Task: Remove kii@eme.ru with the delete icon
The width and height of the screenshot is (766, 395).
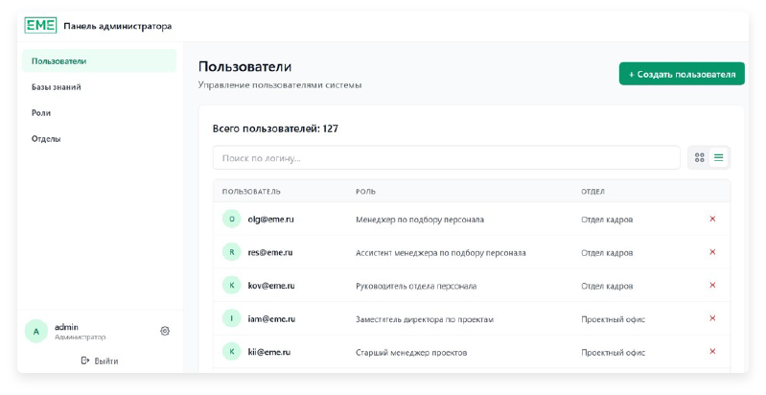Action: tap(711, 352)
